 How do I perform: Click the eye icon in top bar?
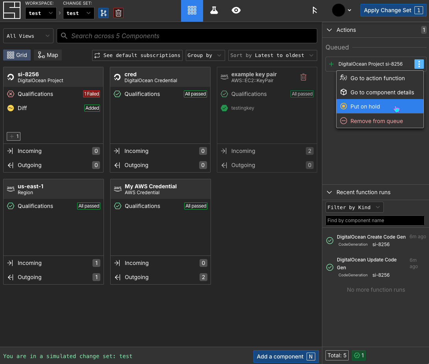click(236, 11)
